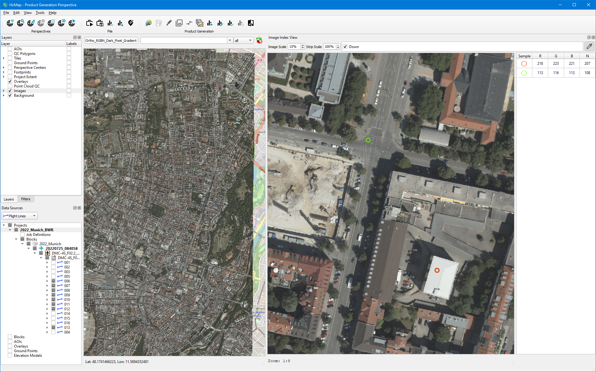596x372 pixels.
Task: Click the open project briefcase icon
Action: (x=89, y=23)
